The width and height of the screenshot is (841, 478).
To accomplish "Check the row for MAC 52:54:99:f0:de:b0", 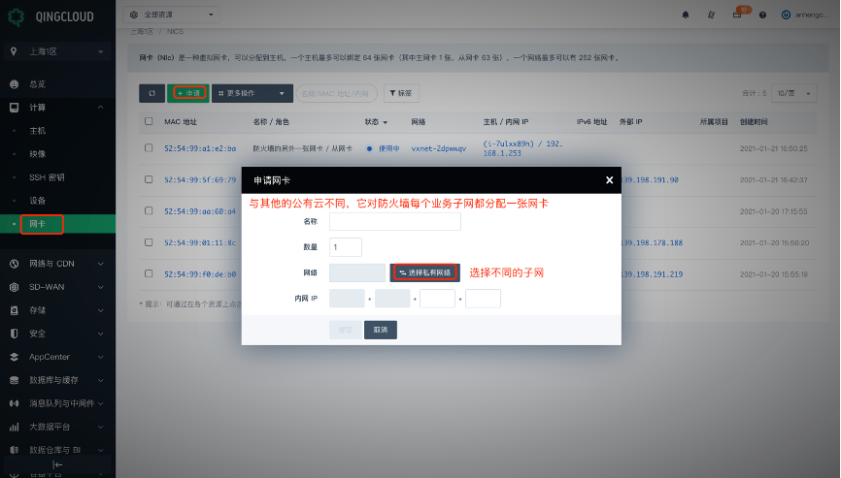I will (x=149, y=274).
